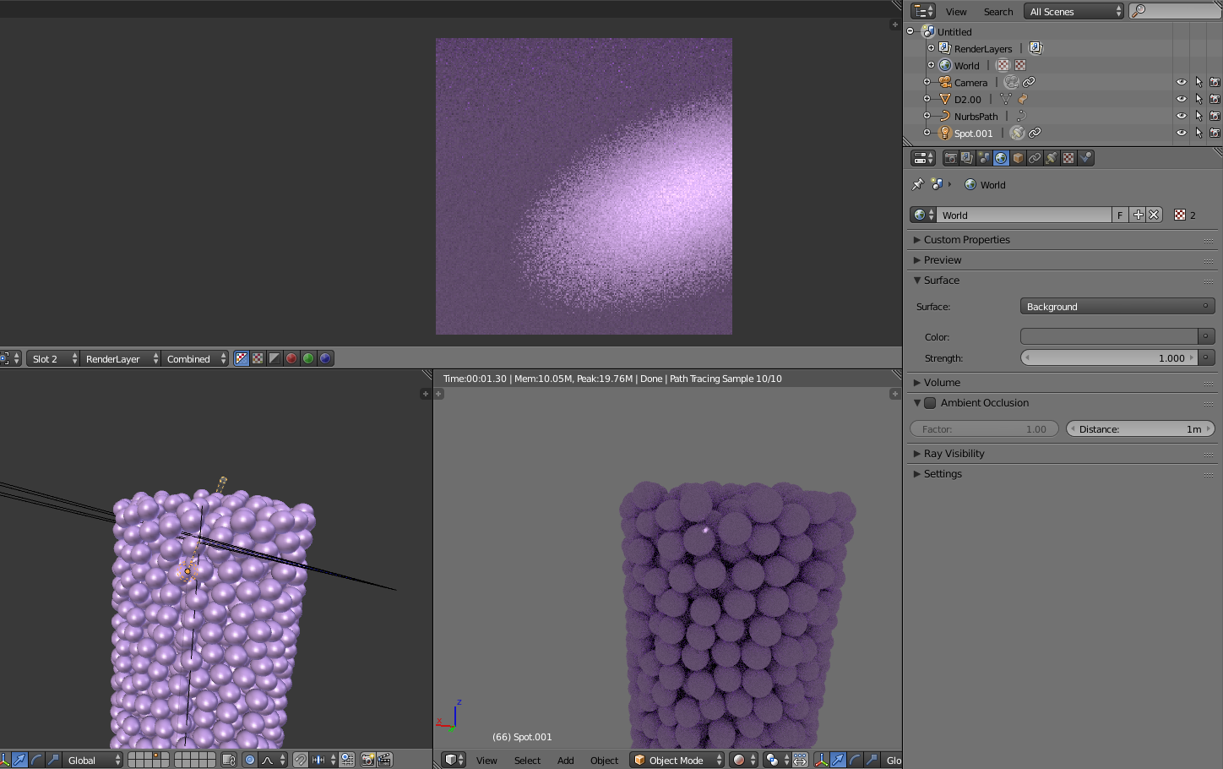
Task: Add a new world datablock with plus button
Action: (1138, 215)
